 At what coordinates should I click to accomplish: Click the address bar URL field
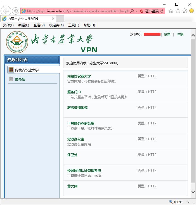pyautogui.click(x=78, y=11)
